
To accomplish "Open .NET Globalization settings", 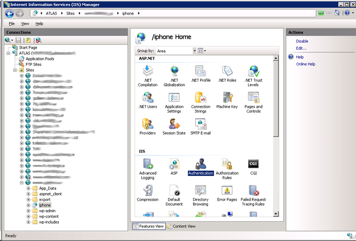I will pos(174,76).
